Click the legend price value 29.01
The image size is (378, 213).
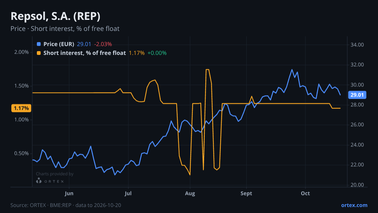(84, 44)
